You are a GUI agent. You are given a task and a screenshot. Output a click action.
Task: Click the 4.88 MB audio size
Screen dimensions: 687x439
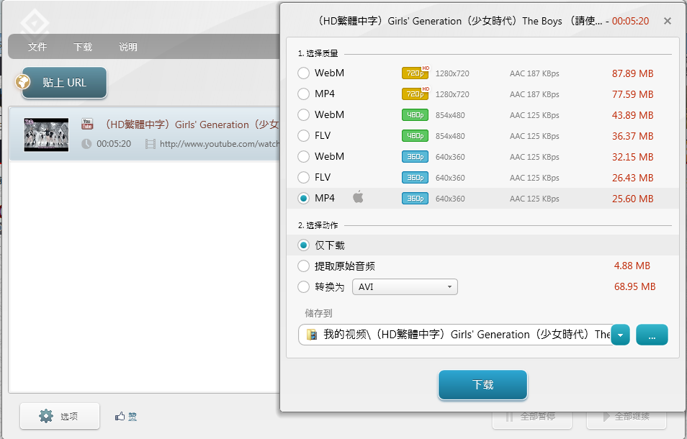click(x=632, y=266)
